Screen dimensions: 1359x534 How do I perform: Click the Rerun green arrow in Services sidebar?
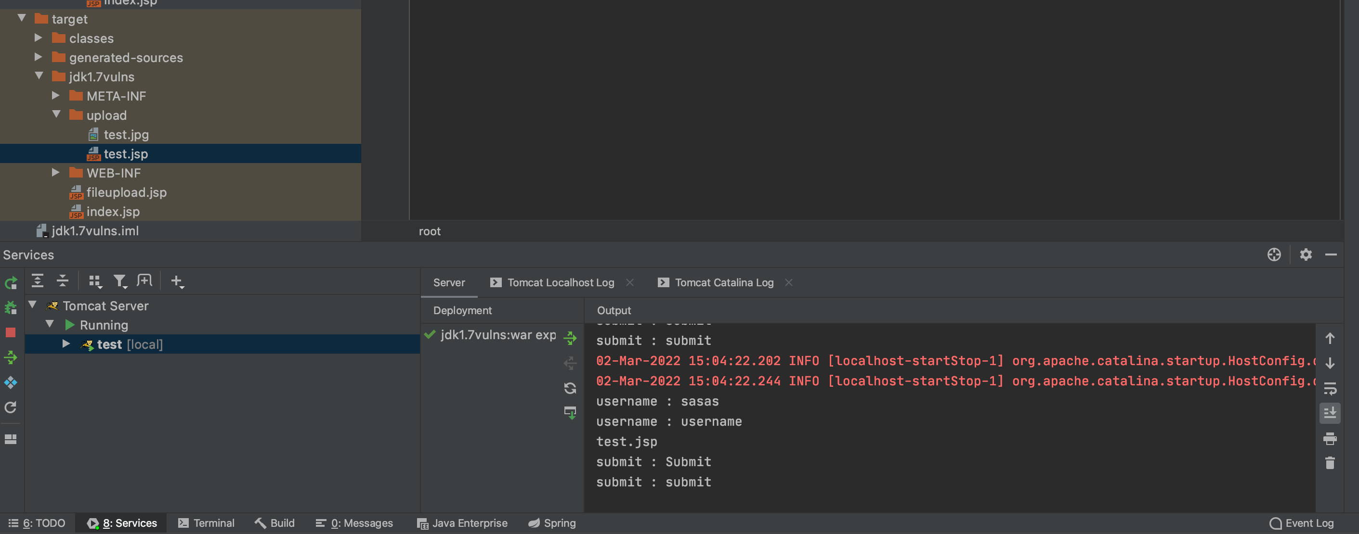tap(11, 283)
